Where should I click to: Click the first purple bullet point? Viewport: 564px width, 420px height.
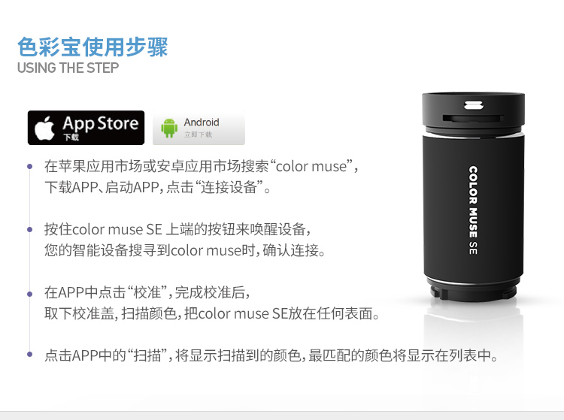click(x=30, y=166)
